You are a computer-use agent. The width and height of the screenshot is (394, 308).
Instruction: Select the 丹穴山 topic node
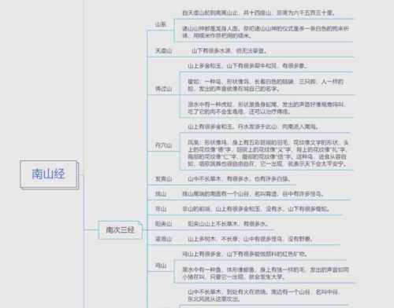(x=163, y=145)
